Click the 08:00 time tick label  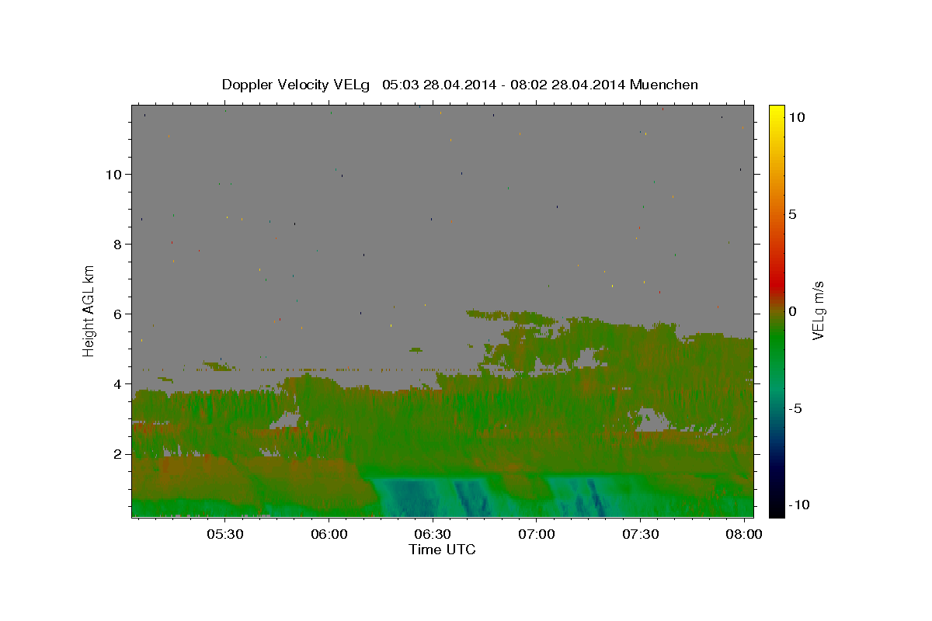(x=745, y=535)
